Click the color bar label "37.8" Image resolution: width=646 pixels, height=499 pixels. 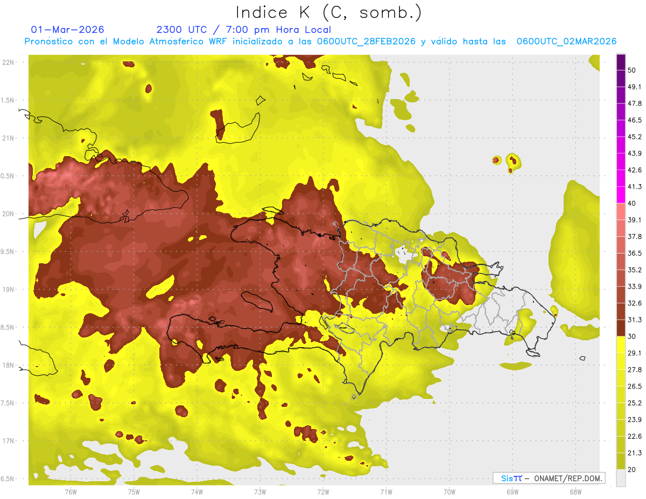click(x=635, y=237)
